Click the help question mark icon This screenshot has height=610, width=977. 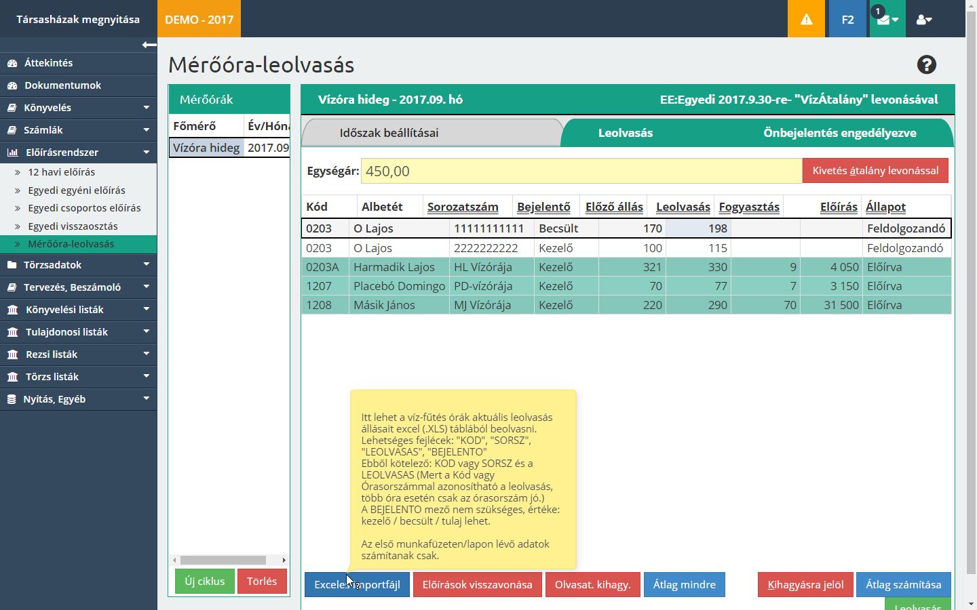coord(926,64)
